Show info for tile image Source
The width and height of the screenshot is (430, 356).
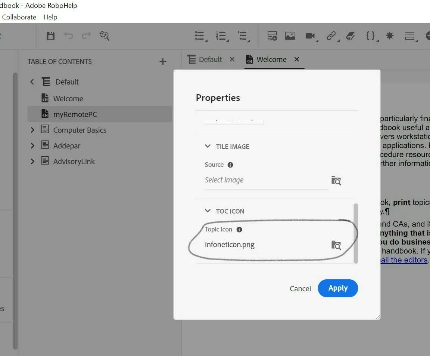pyautogui.click(x=230, y=165)
